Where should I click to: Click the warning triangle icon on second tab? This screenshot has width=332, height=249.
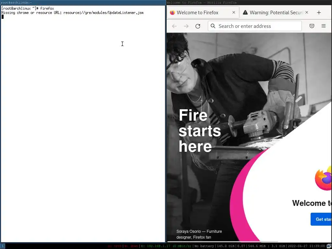[x=245, y=13]
